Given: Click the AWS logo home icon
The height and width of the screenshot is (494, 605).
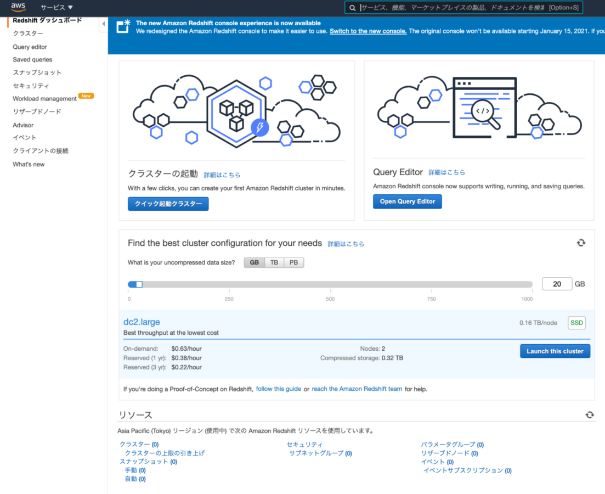Looking at the screenshot, I should coord(18,7).
